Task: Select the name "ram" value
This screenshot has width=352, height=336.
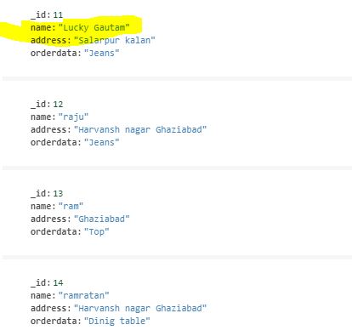Action: pos(71,206)
